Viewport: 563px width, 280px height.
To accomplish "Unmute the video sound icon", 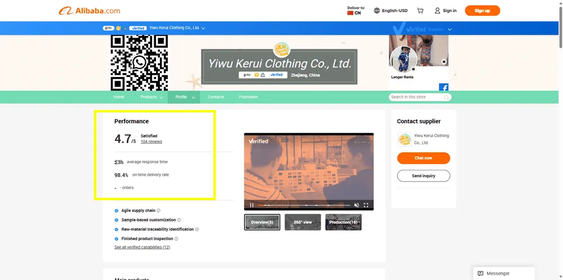I will coord(356,205).
